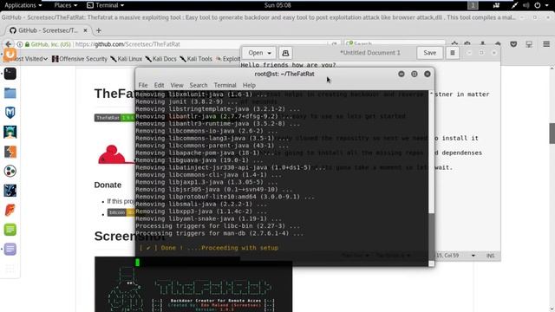This screenshot has height=312, width=555.
Task: Open the green notes dock icon
Action: pos(10,230)
